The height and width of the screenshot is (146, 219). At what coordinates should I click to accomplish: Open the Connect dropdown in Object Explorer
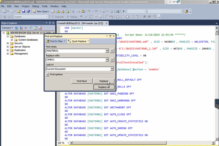click(x=7, y=28)
